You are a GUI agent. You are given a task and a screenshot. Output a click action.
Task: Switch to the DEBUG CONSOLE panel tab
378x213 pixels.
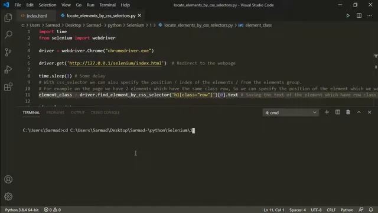click(x=105, y=112)
